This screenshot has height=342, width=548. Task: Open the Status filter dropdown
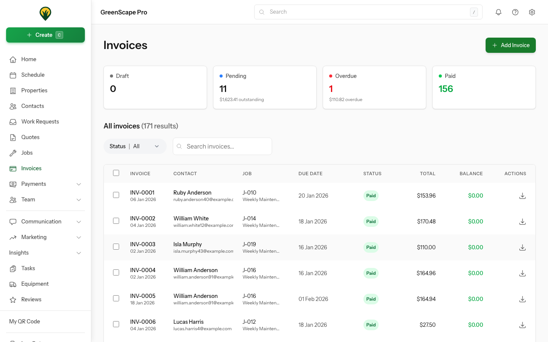(135, 146)
